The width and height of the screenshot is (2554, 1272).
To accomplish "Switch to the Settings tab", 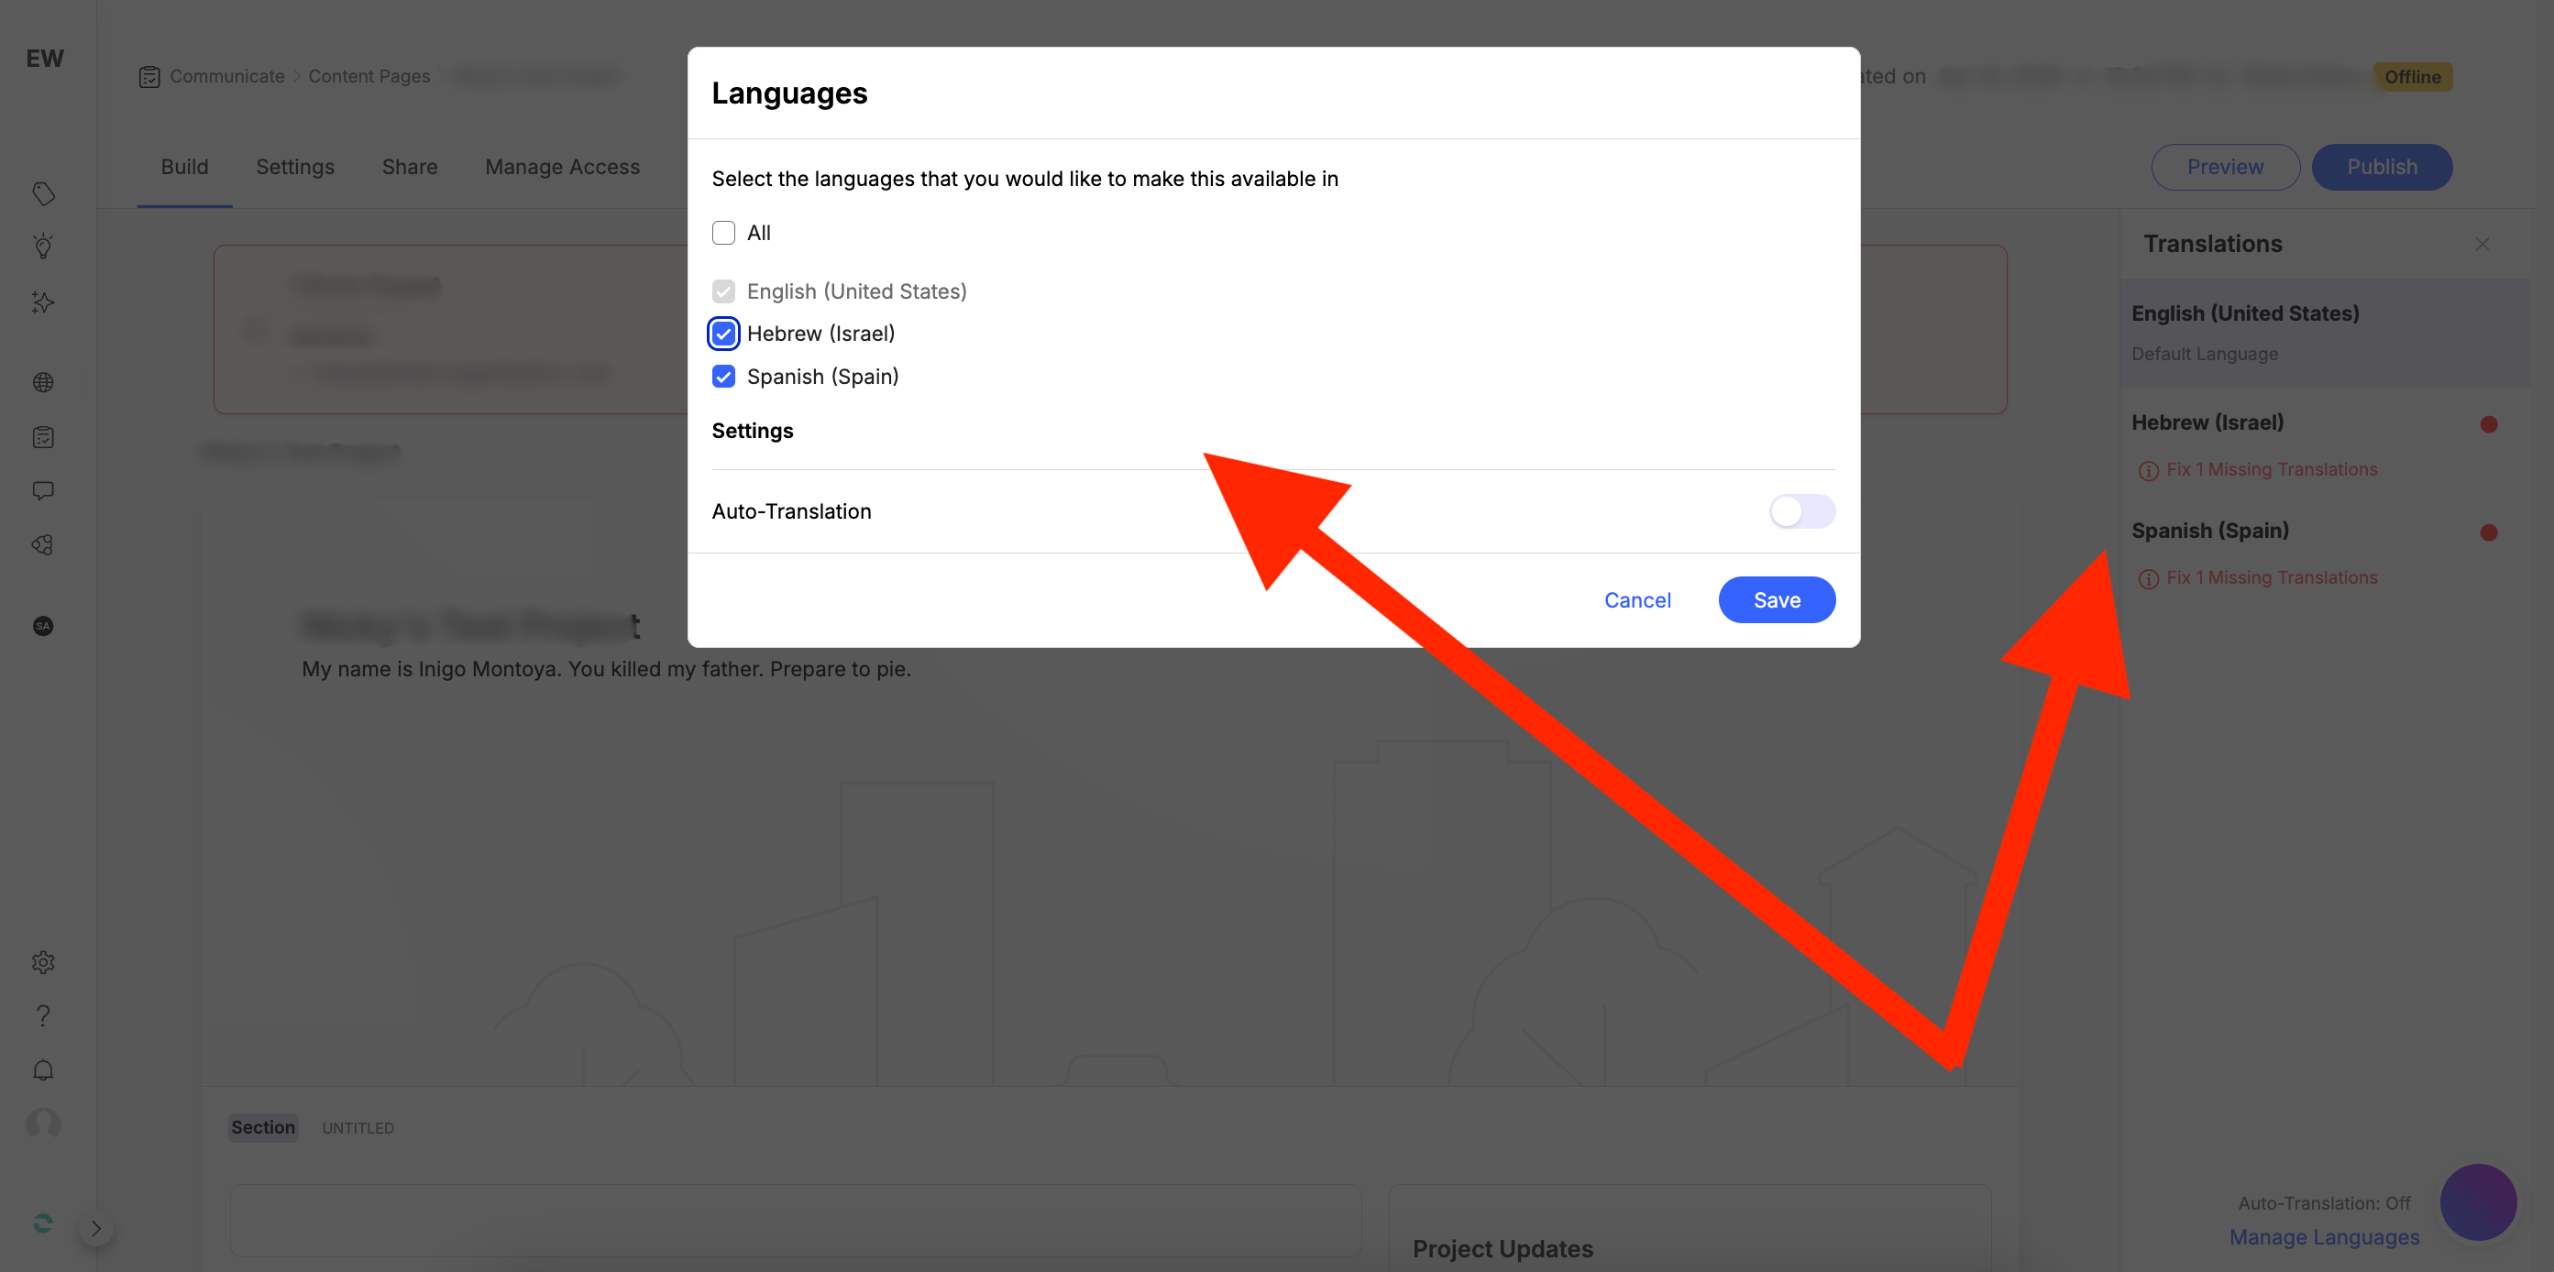I will tap(295, 167).
